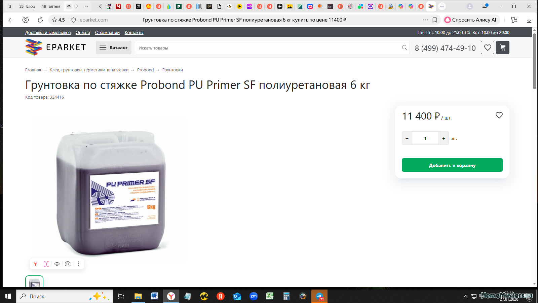
Task: Open favorites heart button in header
Action: coord(488,47)
